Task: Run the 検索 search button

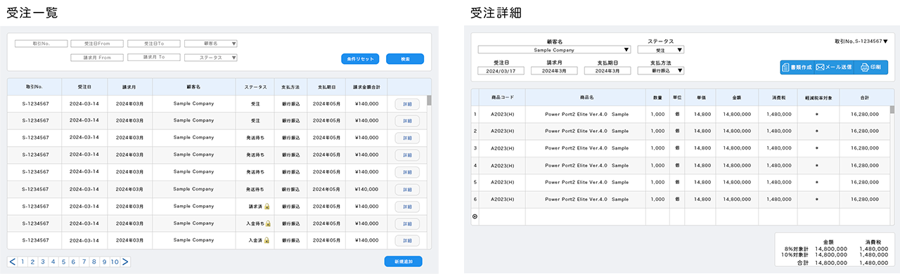Action: [405, 59]
